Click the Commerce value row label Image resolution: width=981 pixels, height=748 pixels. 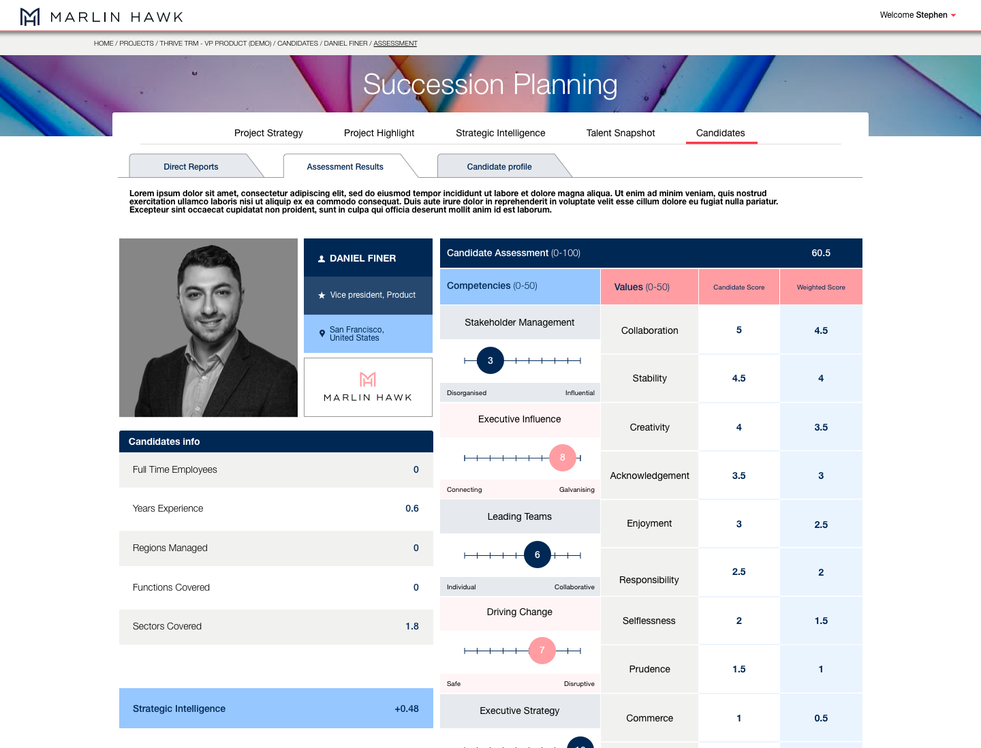click(x=650, y=718)
